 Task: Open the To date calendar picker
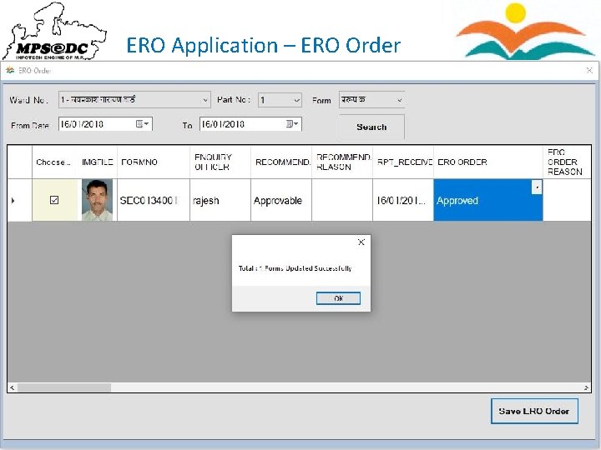[293, 124]
